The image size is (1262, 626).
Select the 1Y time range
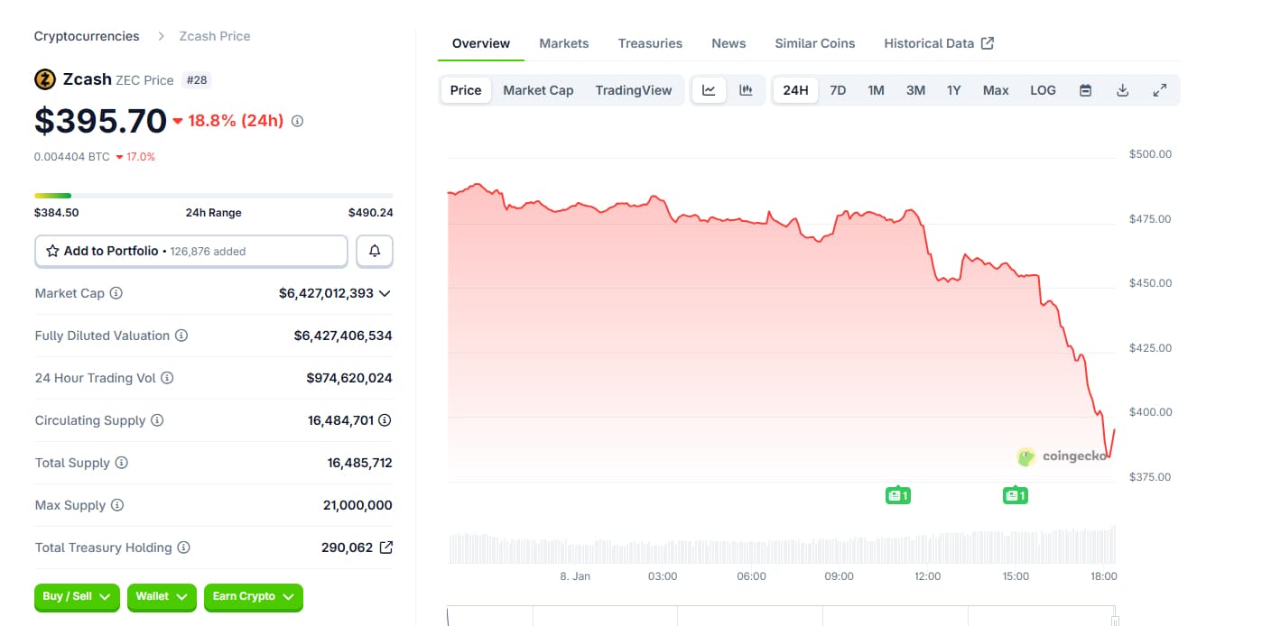[x=953, y=90]
